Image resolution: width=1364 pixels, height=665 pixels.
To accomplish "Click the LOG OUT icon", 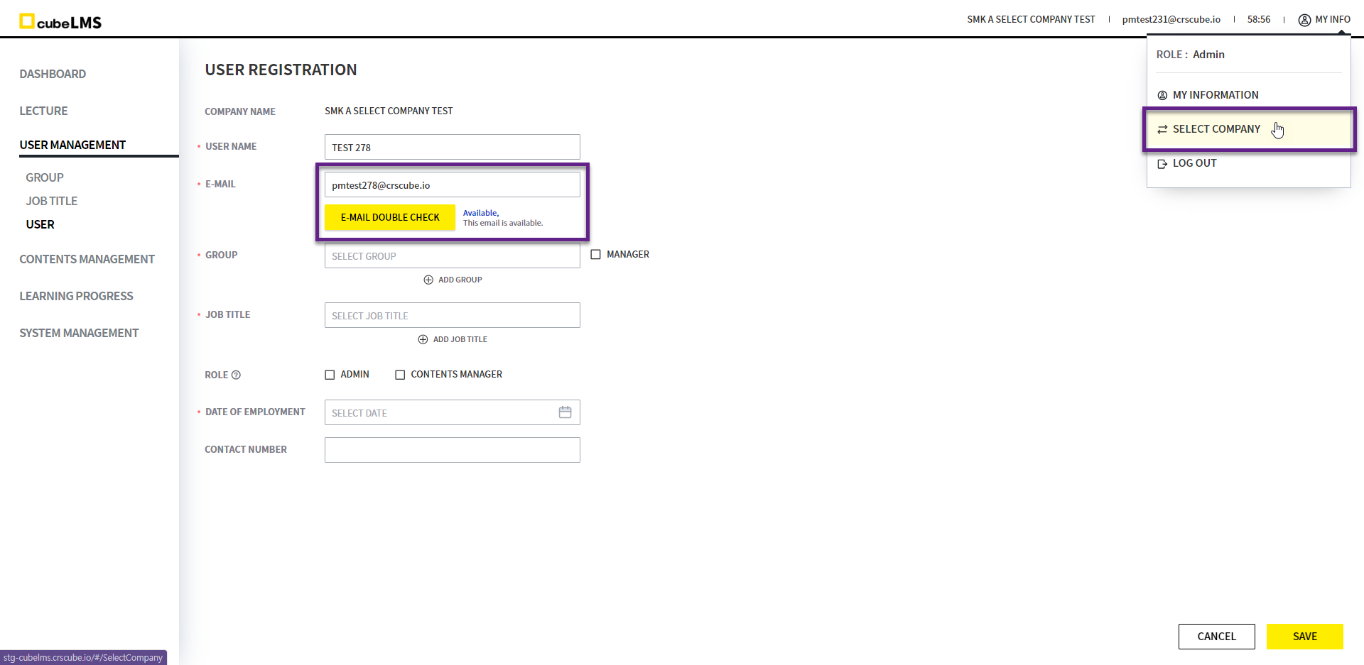I will pyautogui.click(x=1162, y=164).
